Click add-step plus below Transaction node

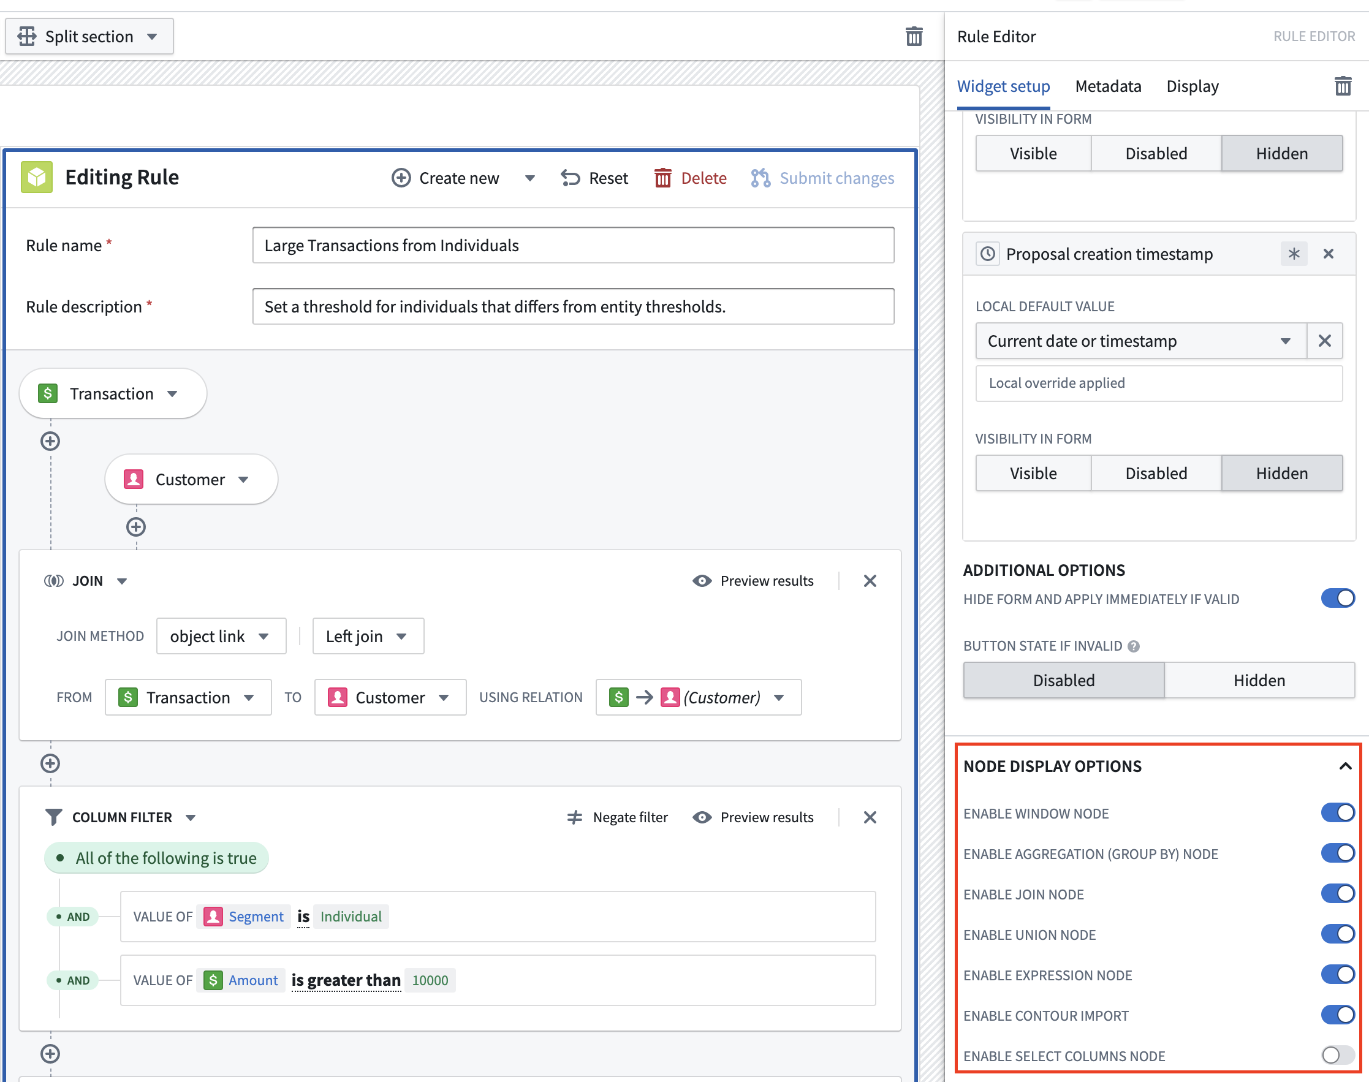point(50,441)
